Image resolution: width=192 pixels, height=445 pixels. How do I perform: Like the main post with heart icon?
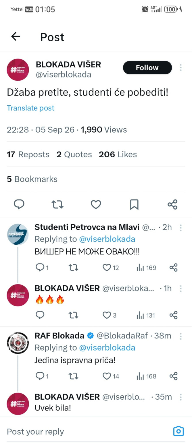(96, 204)
